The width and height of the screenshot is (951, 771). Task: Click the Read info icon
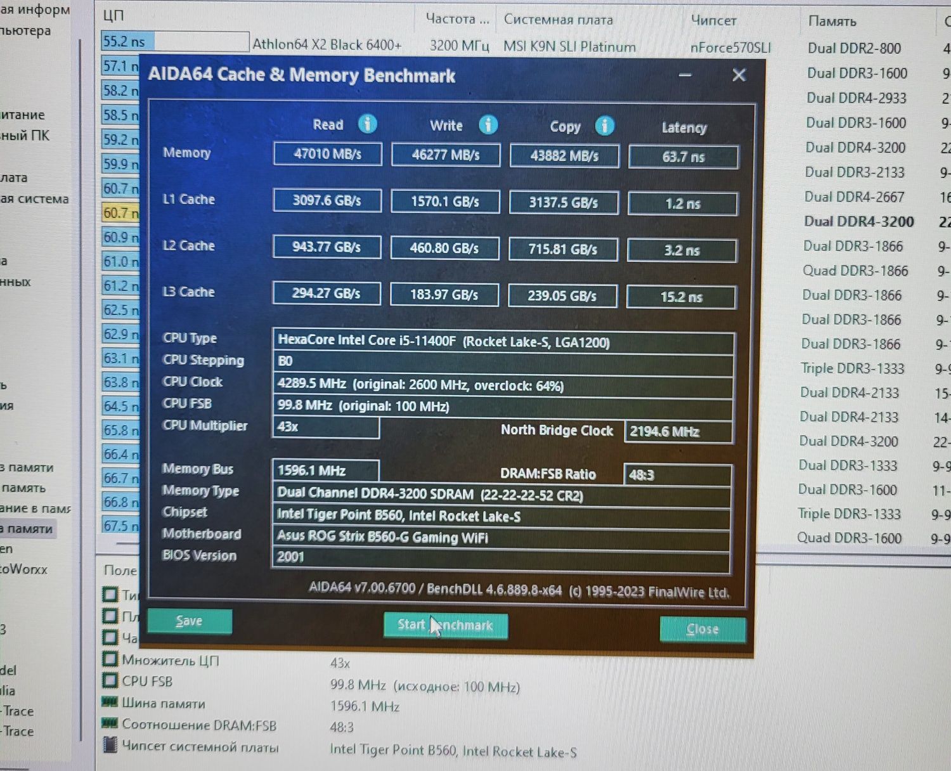tap(368, 124)
